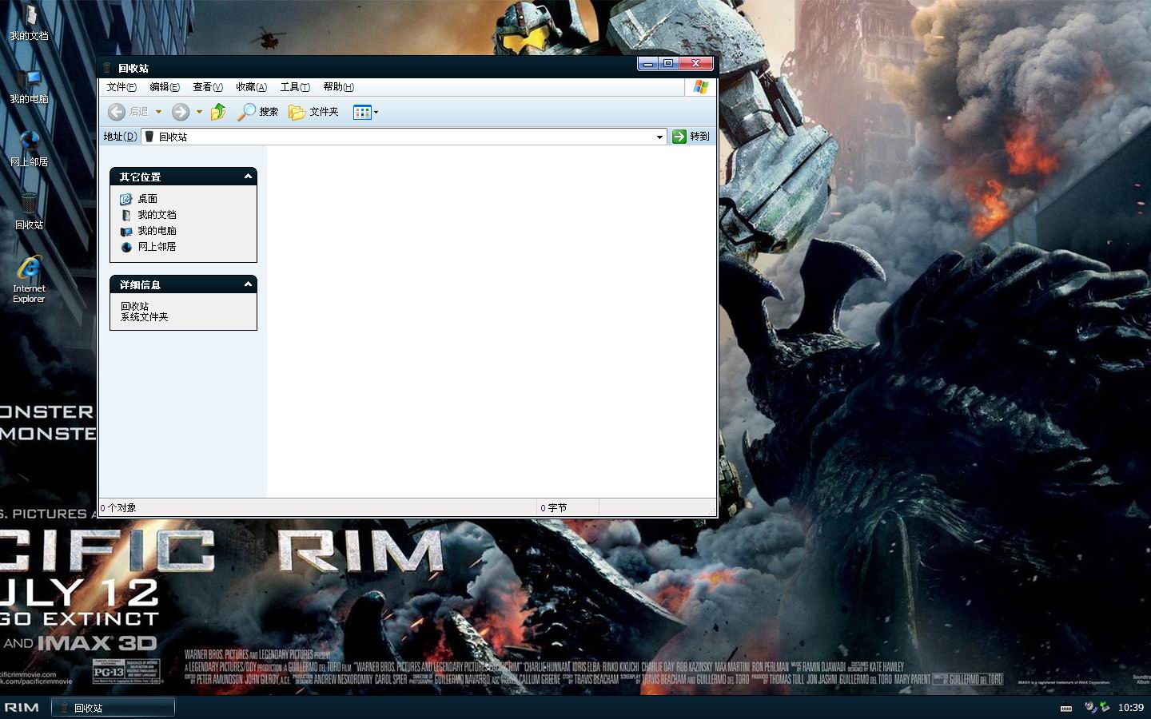Open 网上邻居 link in side panel
The image size is (1151, 719).
[x=157, y=247]
